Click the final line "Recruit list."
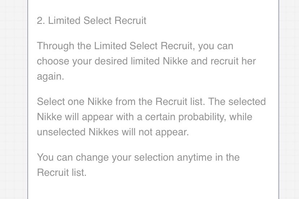 [62, 172]
